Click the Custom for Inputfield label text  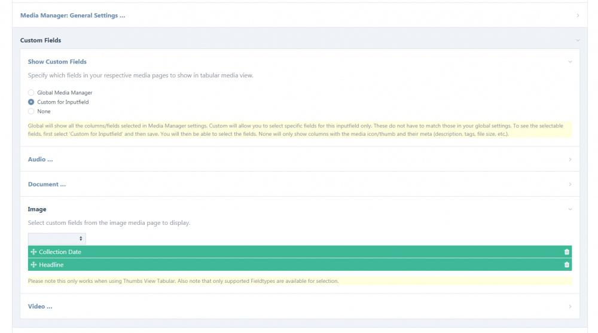point(63,102)
